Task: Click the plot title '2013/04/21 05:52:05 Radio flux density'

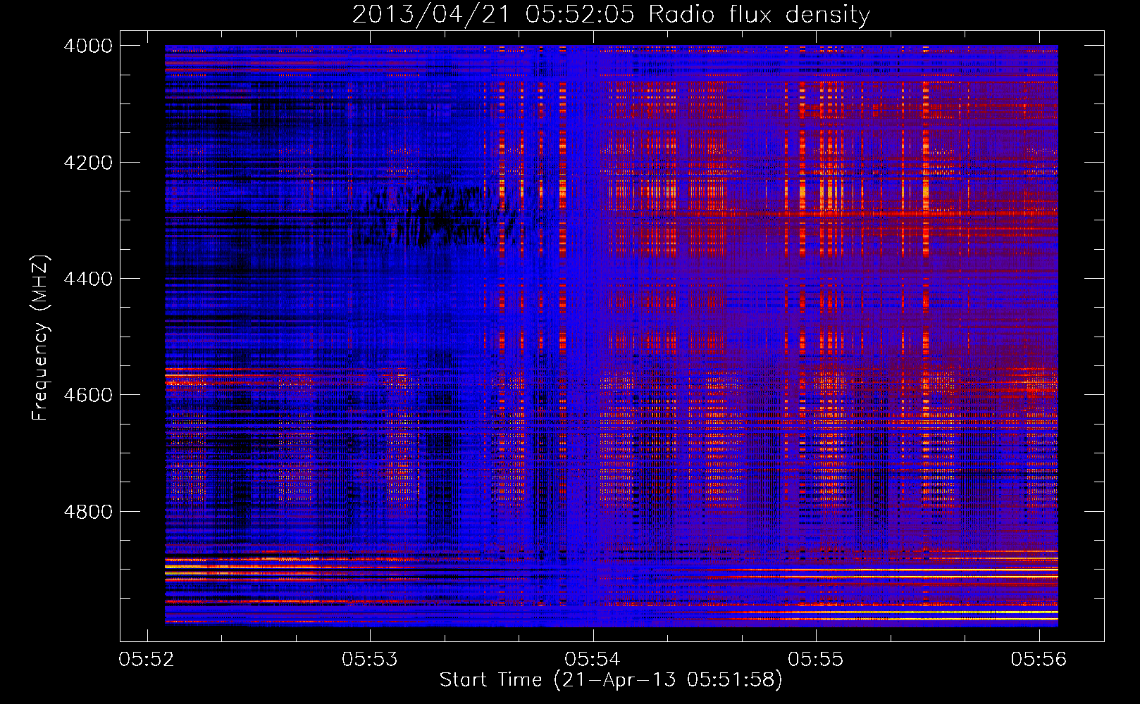Action: coord(612,15)
